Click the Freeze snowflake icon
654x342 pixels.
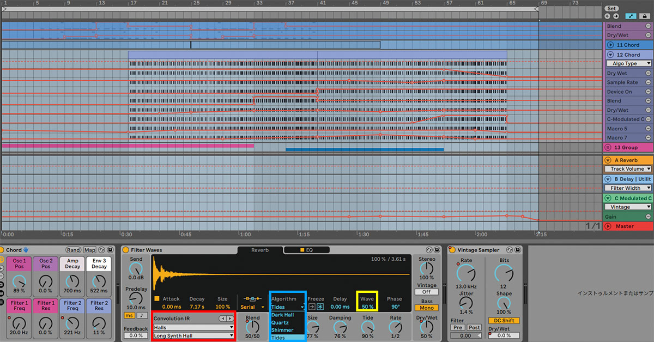(320, 307)
